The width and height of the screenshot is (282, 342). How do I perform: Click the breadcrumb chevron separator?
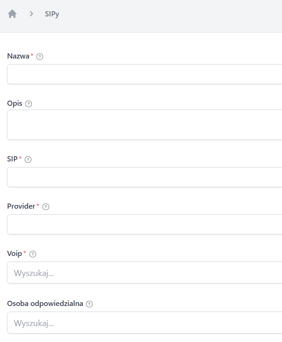[x=31, y=14]
